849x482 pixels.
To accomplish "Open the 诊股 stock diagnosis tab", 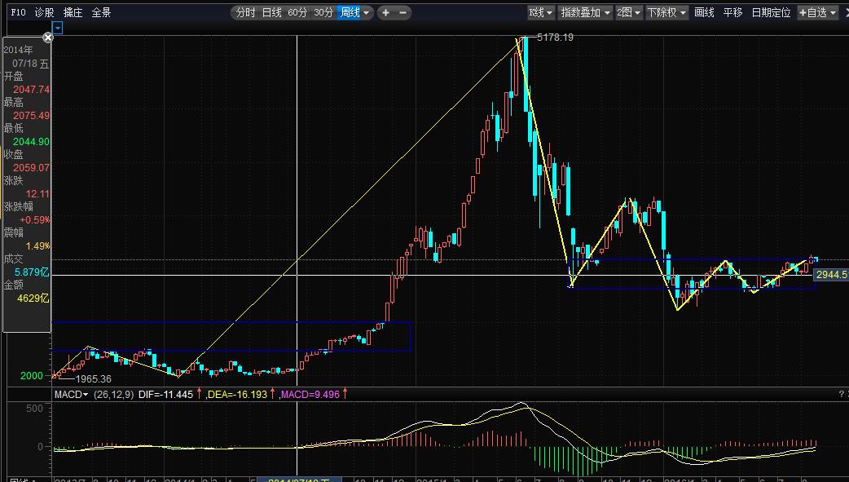I will click(x=45, y=12).
